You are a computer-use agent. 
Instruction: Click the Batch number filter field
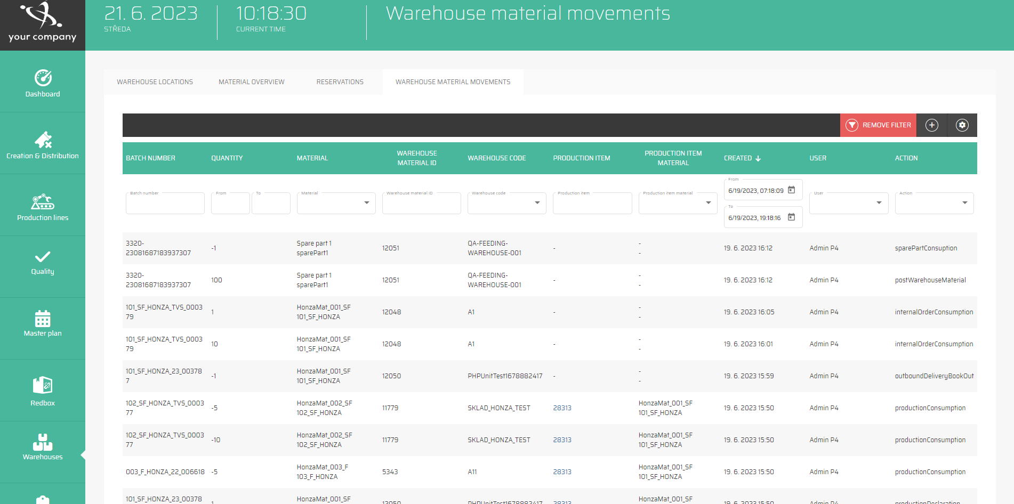[165, 203]
